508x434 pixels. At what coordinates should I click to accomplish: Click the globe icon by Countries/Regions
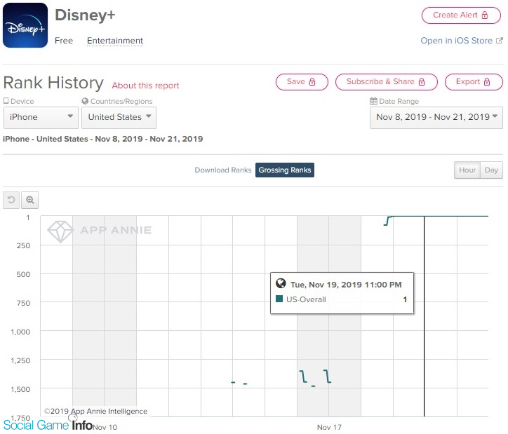(x=85, y=101)
